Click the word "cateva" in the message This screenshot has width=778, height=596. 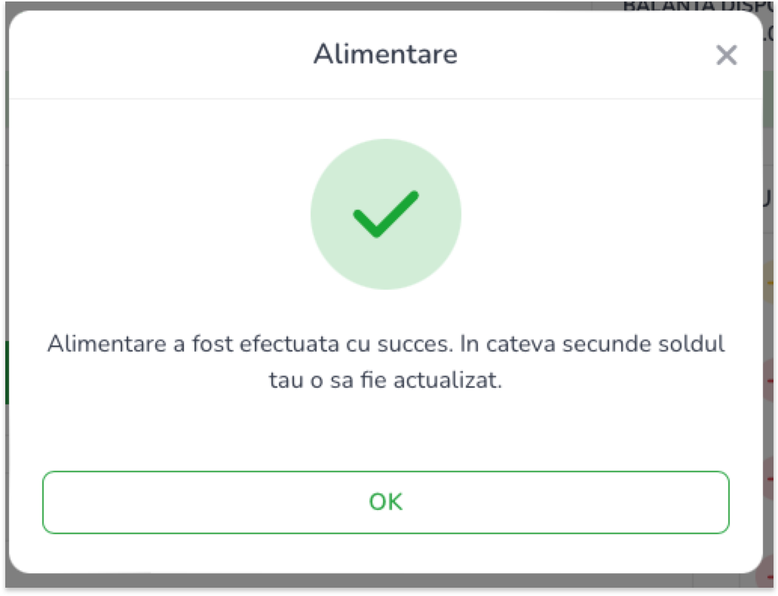coord(516,344)
